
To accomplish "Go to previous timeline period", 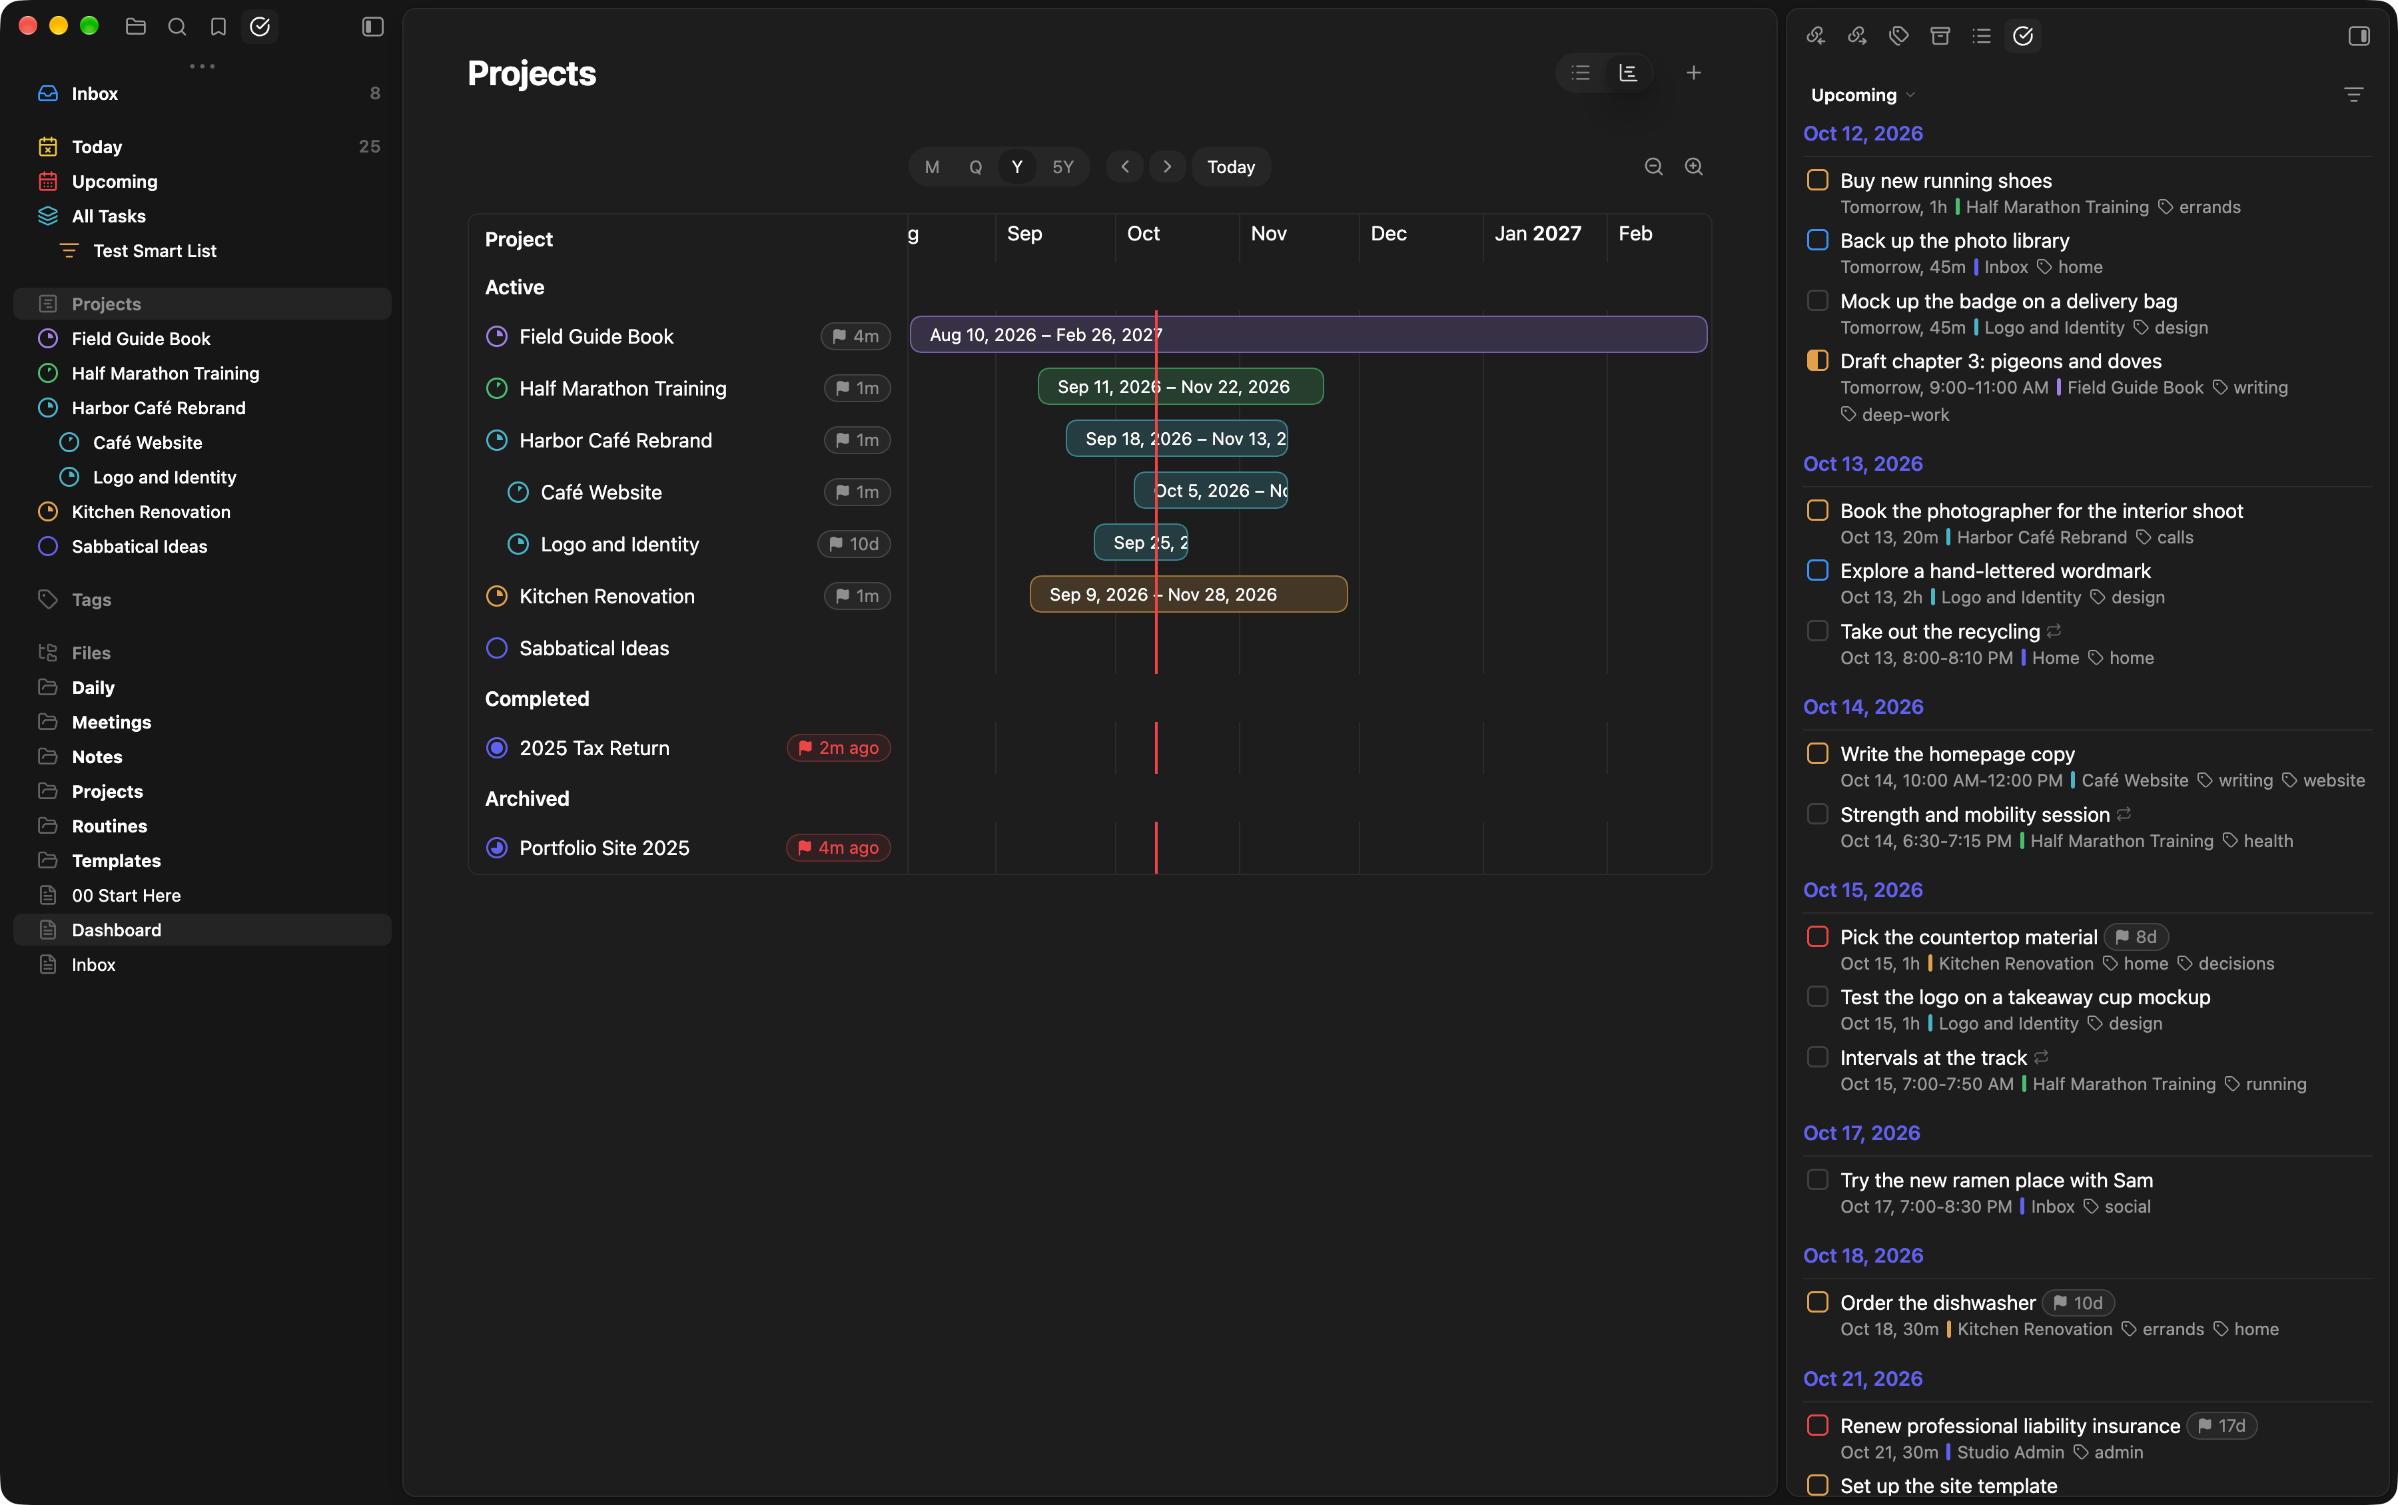I will (x=1125, y=167).
